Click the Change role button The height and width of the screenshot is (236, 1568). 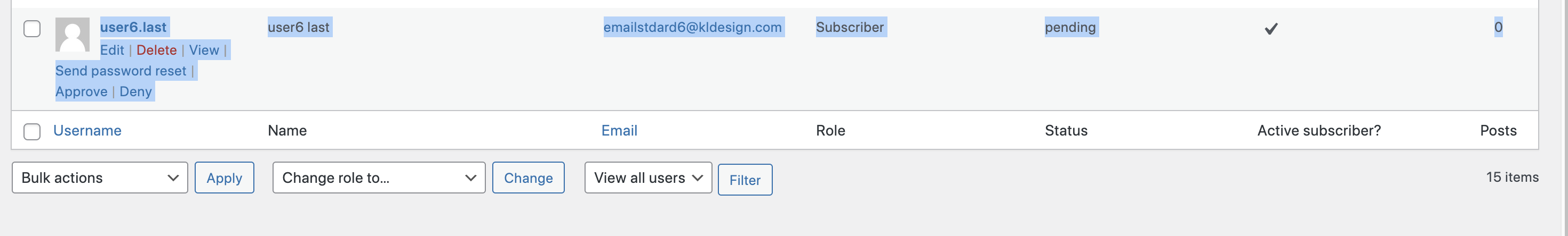click(529, 178)
